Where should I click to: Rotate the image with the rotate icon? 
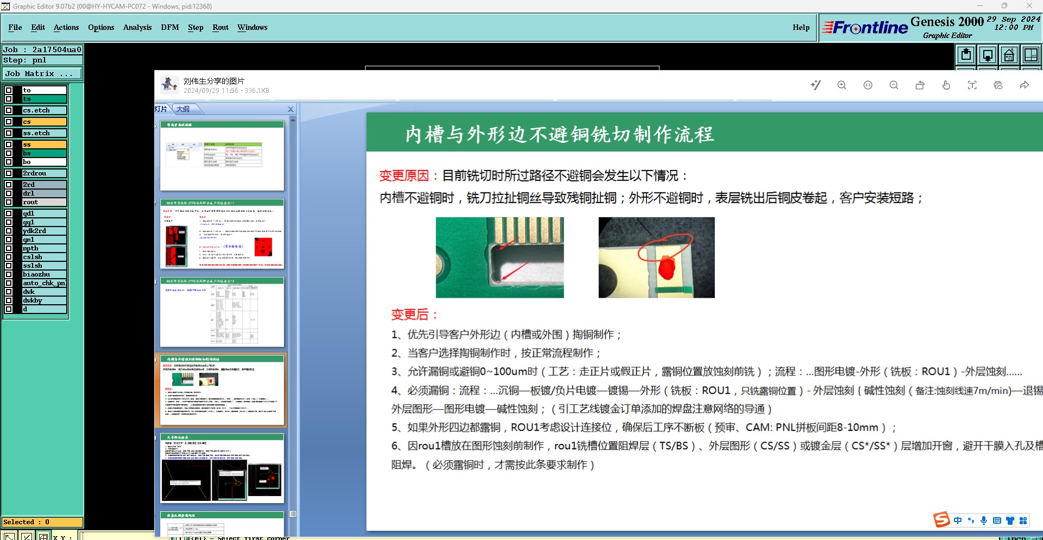[920, 85]
